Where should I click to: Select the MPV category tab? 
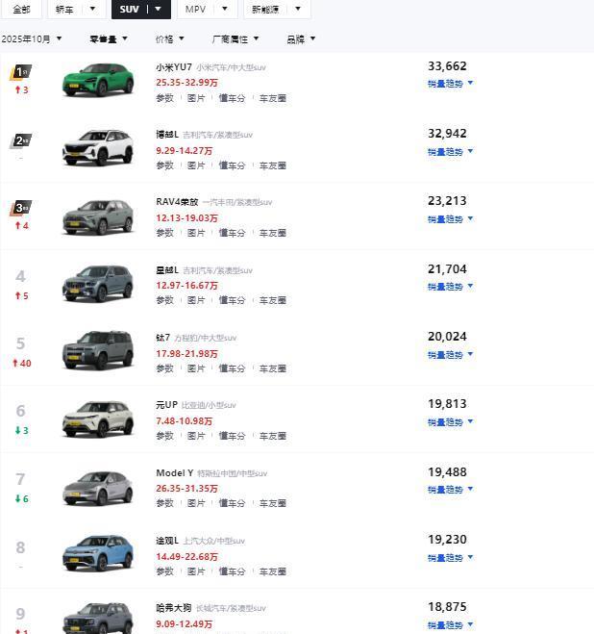pos(196,10)
